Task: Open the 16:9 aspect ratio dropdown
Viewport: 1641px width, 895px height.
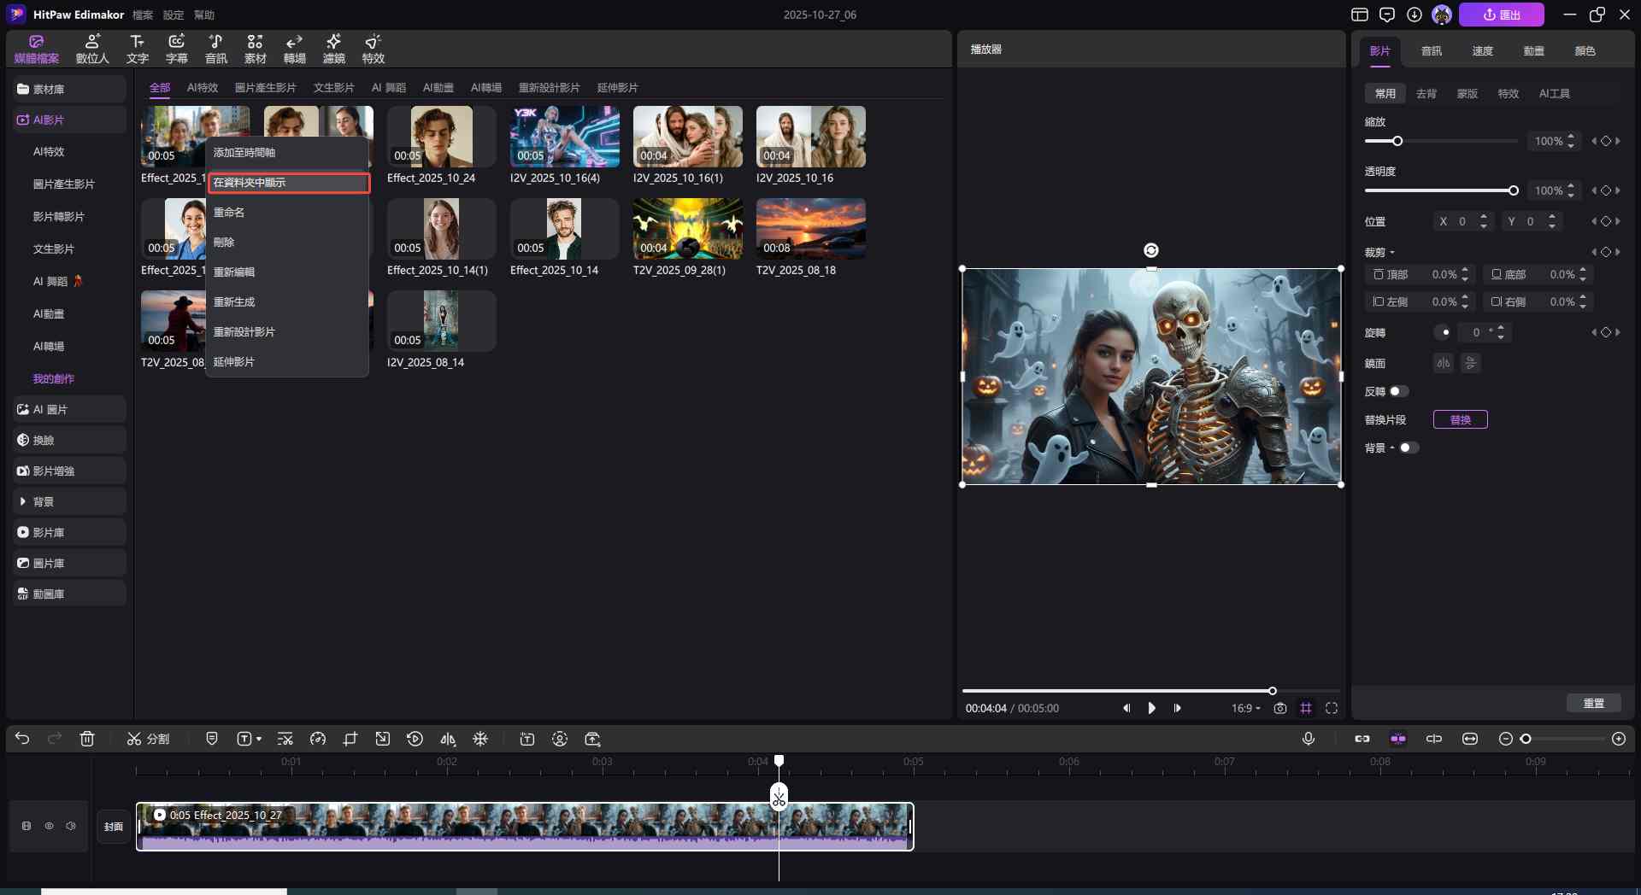Action: tap(1245, 708)
